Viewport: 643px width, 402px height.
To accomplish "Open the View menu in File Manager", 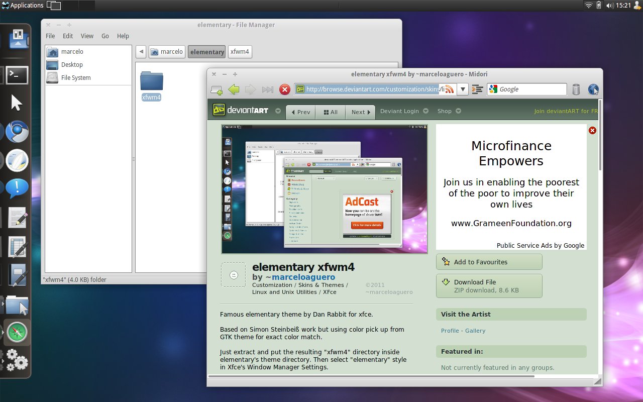I will coord(87,36).
